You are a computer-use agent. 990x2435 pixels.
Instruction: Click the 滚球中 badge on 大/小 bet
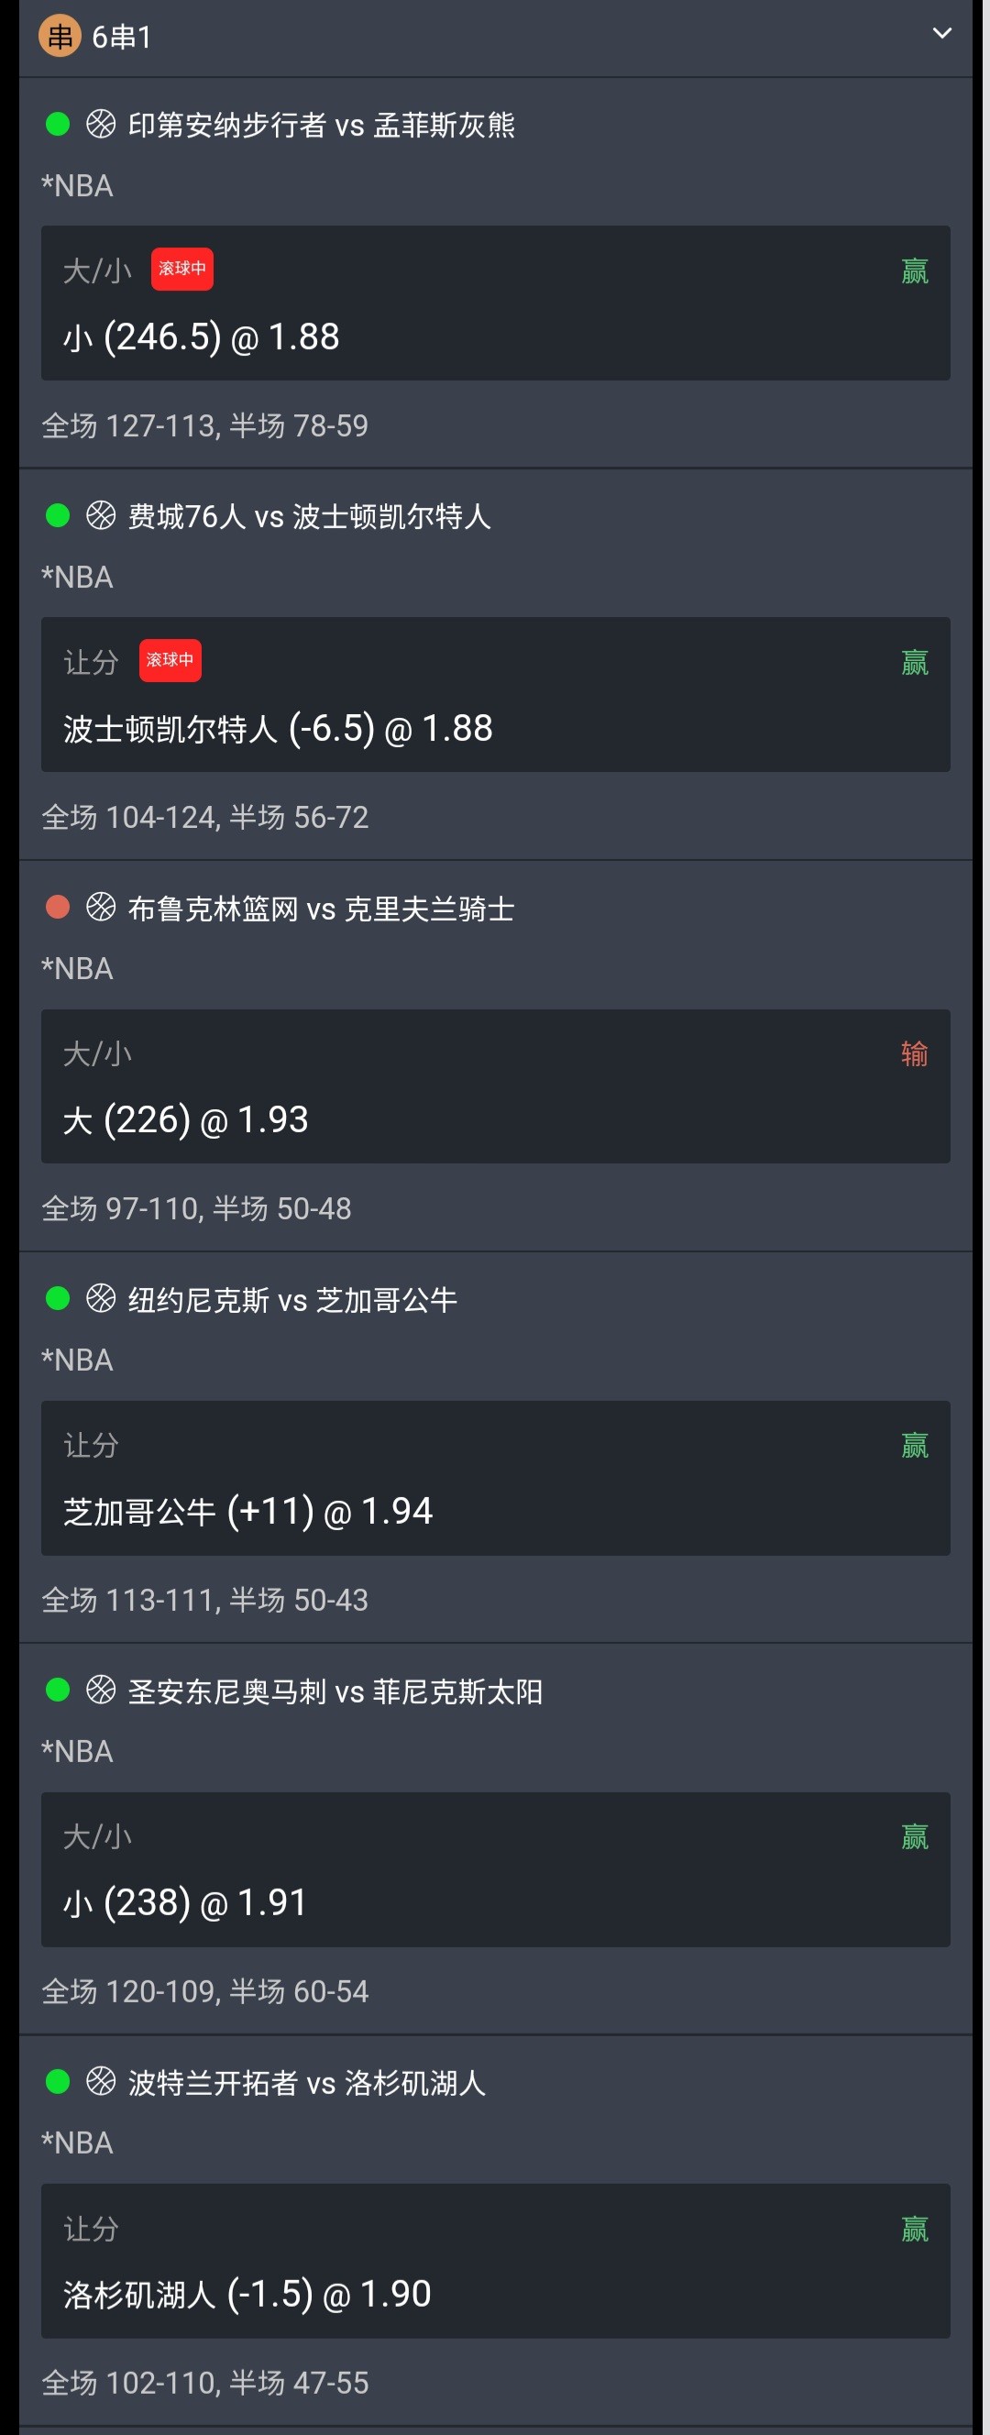(181, 270)
